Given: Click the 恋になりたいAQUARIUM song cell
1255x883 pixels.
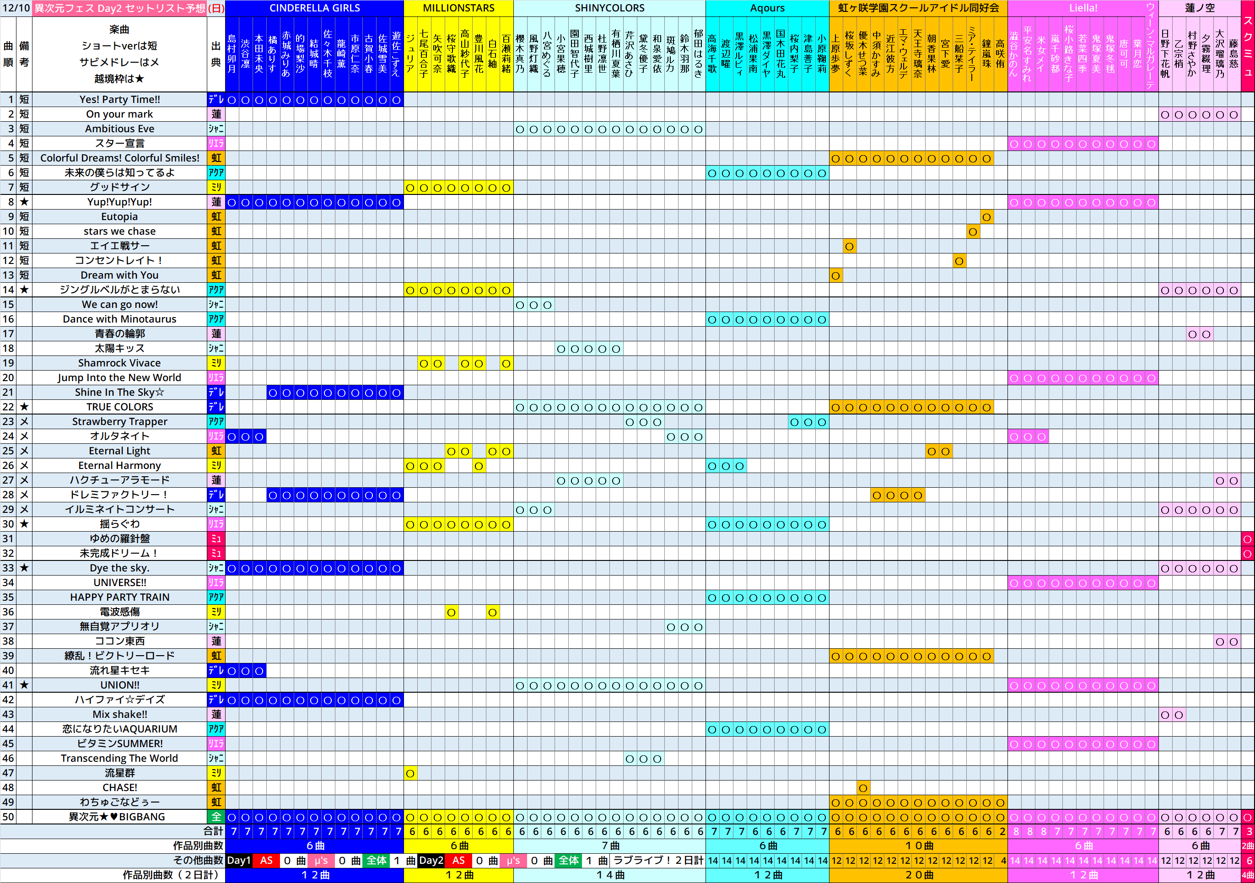Looking at the screenshot, I should (x=120, y=729).
